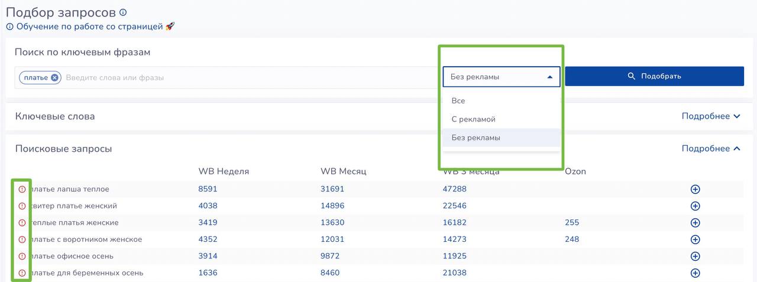
Task: Add платье офисное осень with plus icon
Action: [x=695, y=256]
